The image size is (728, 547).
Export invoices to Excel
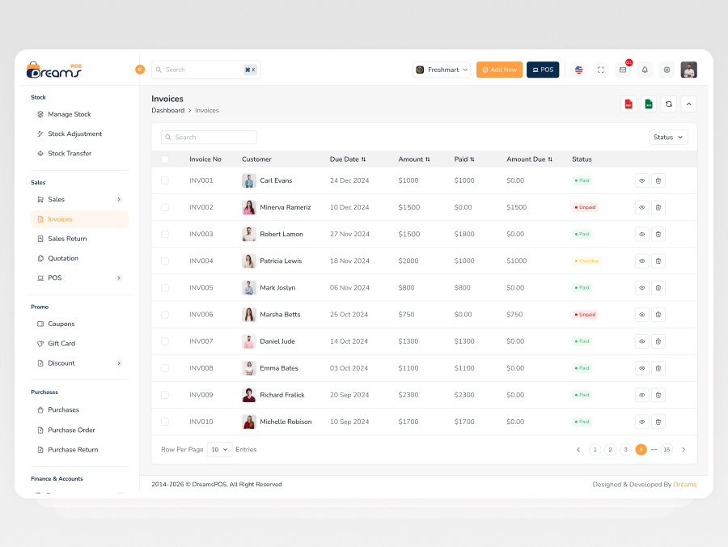pos(647,104)
